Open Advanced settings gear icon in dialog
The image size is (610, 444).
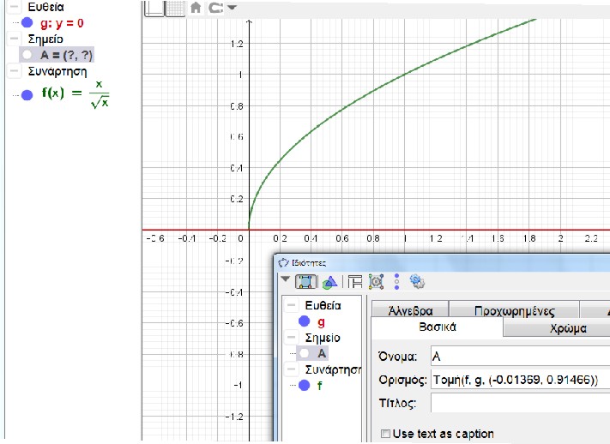coord(417,281)
